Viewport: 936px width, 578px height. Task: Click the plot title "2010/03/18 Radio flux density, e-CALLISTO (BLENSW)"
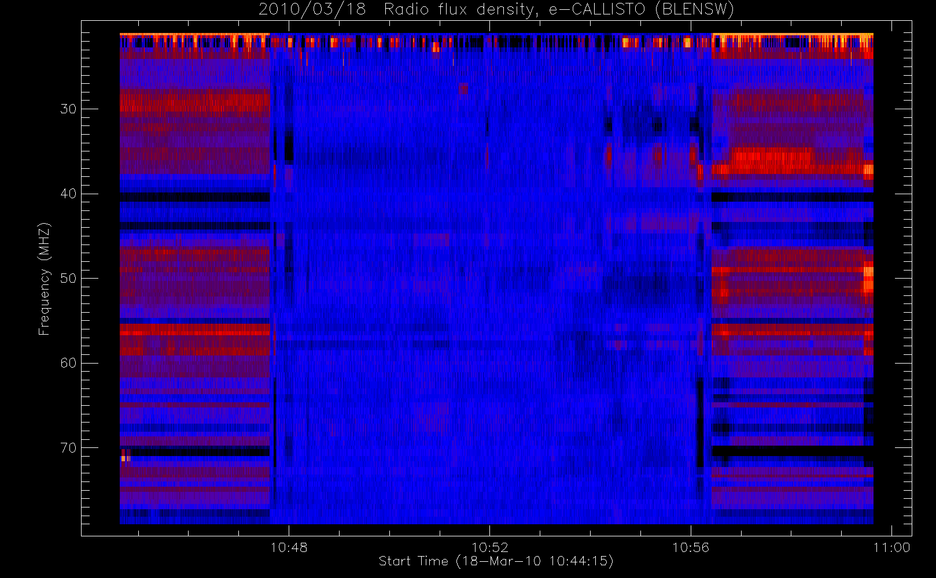[496, 9]
